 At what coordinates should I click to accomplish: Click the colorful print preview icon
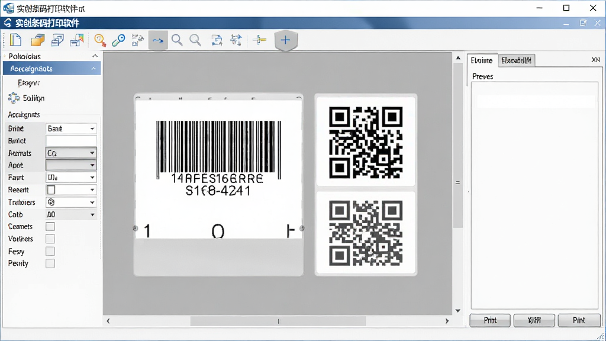77,40
